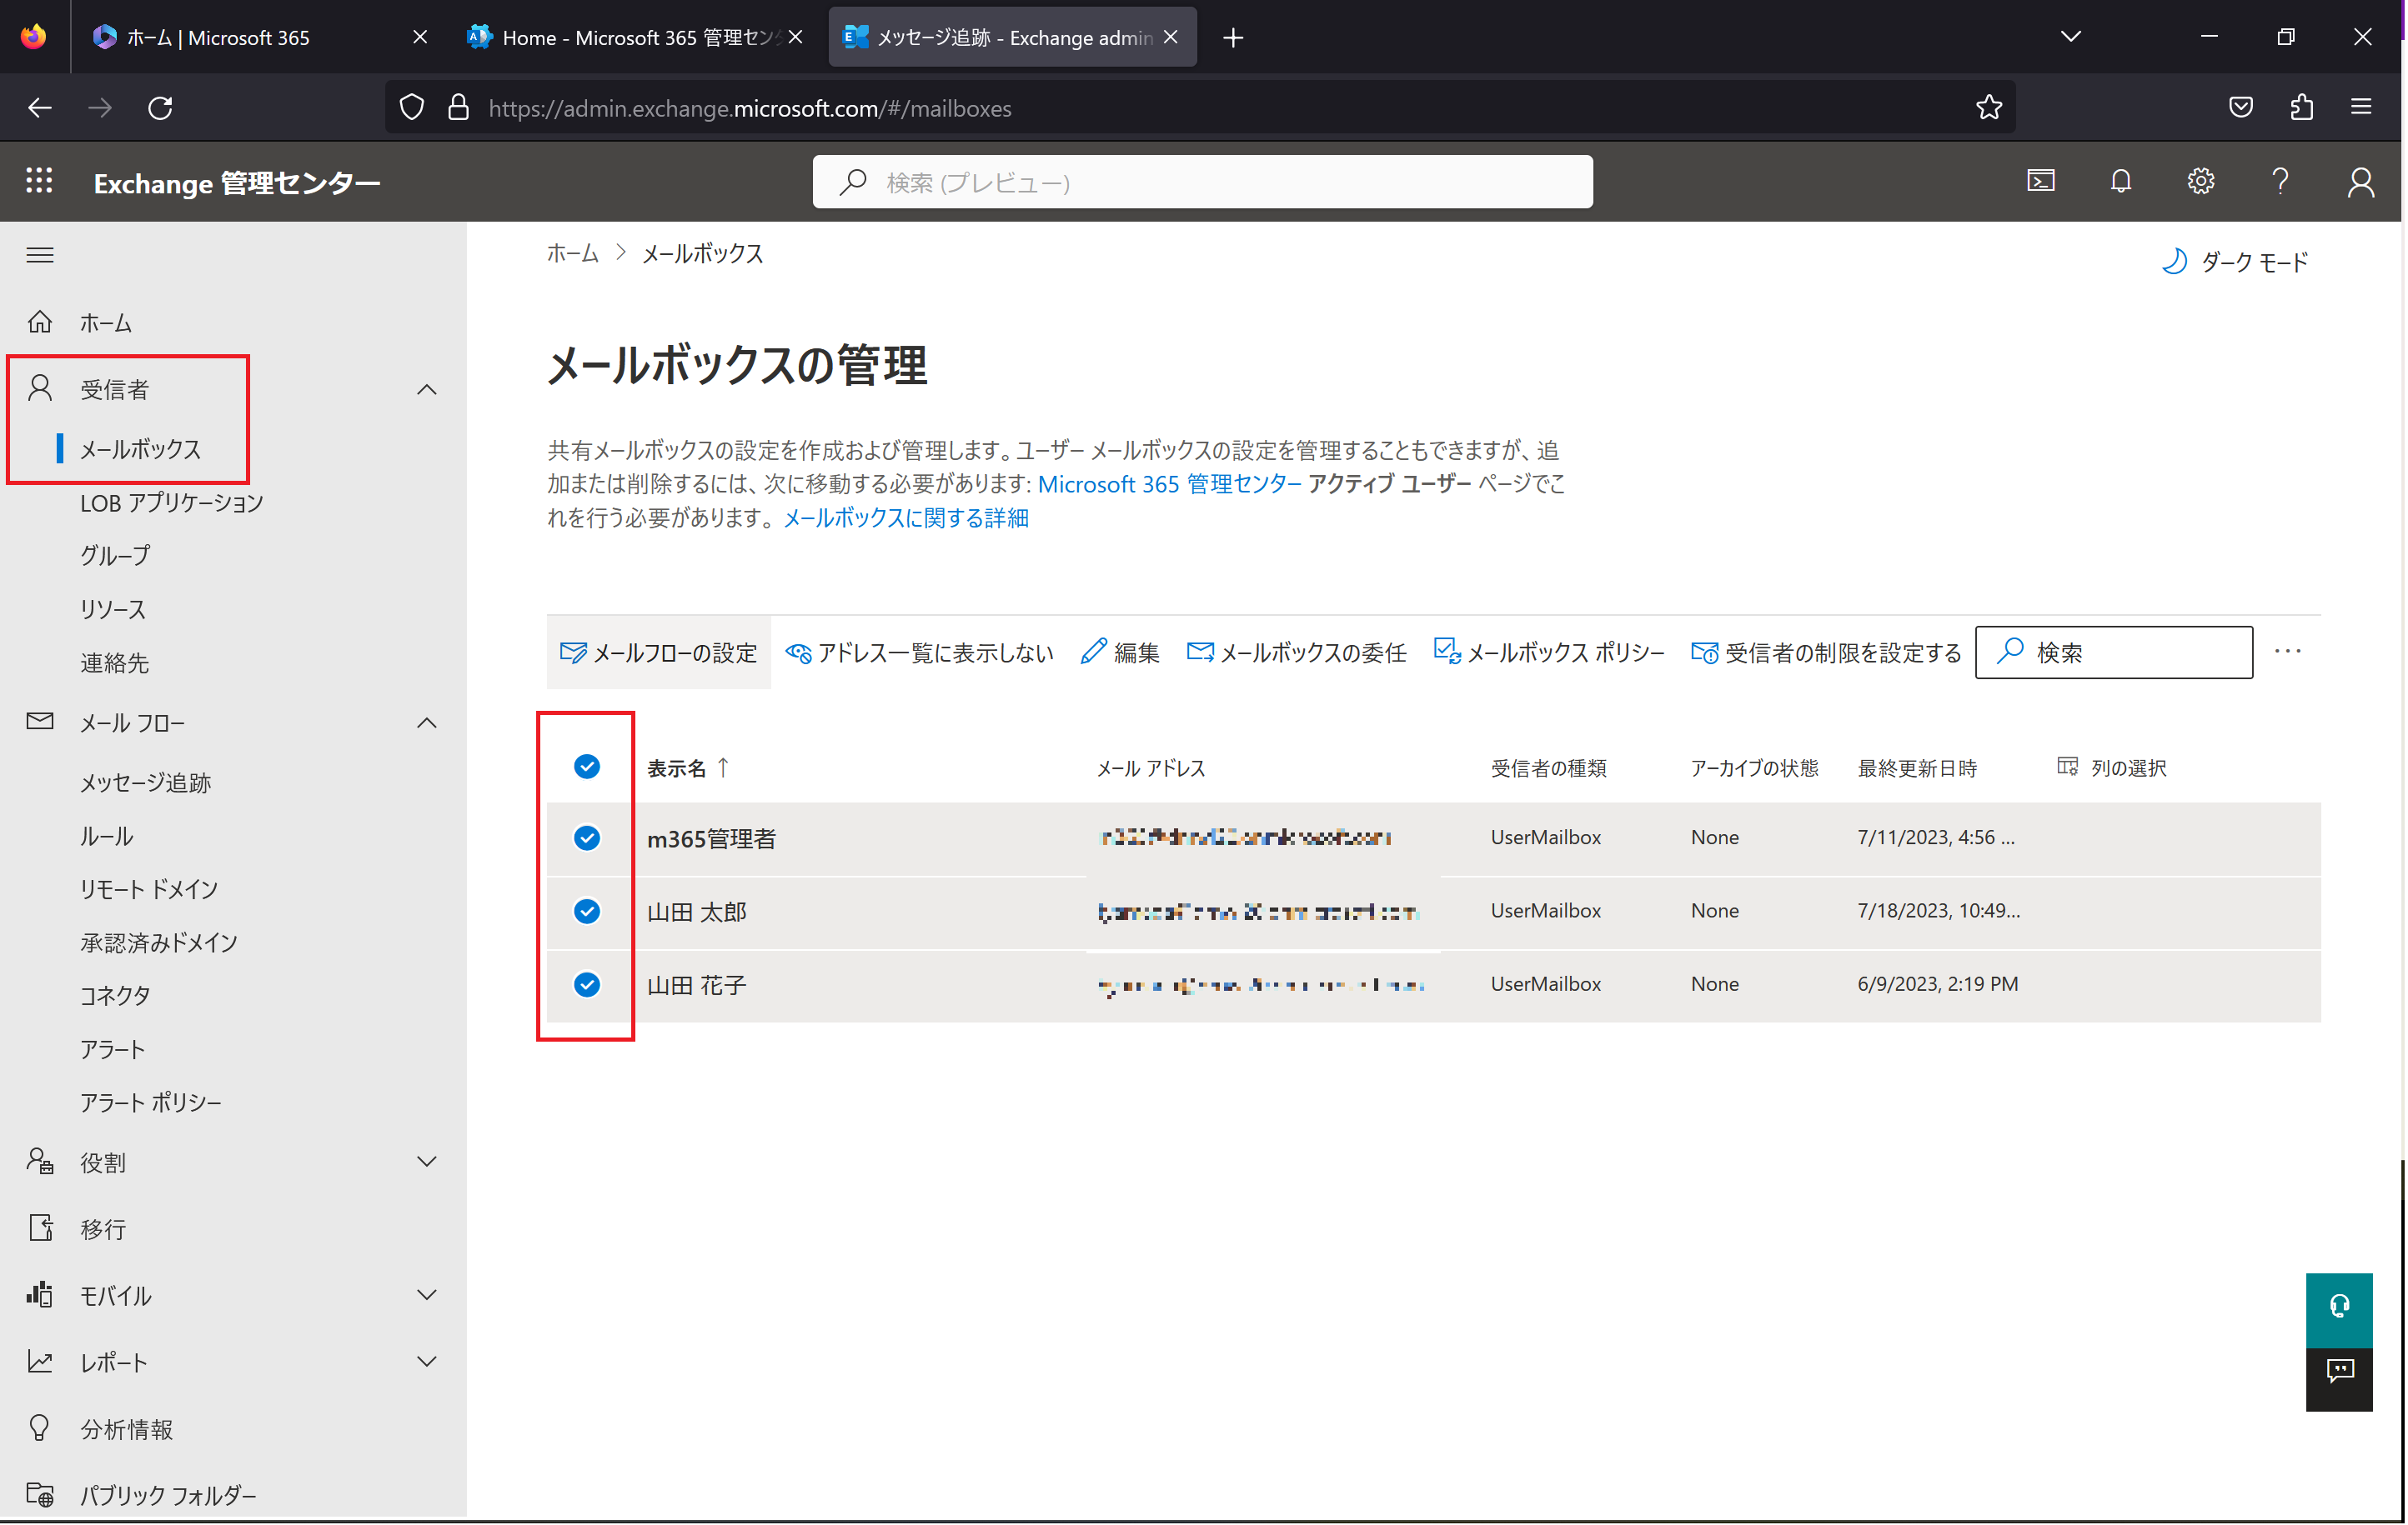Open 連絡先 in sidebar
2408x1525 pixels.
pyautogui.click(x=115, y=662)
